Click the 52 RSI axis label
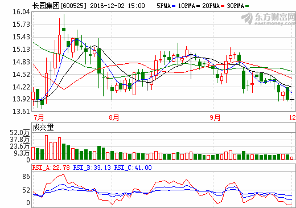Screen dimensions: 296x208 tap(26, 190)
